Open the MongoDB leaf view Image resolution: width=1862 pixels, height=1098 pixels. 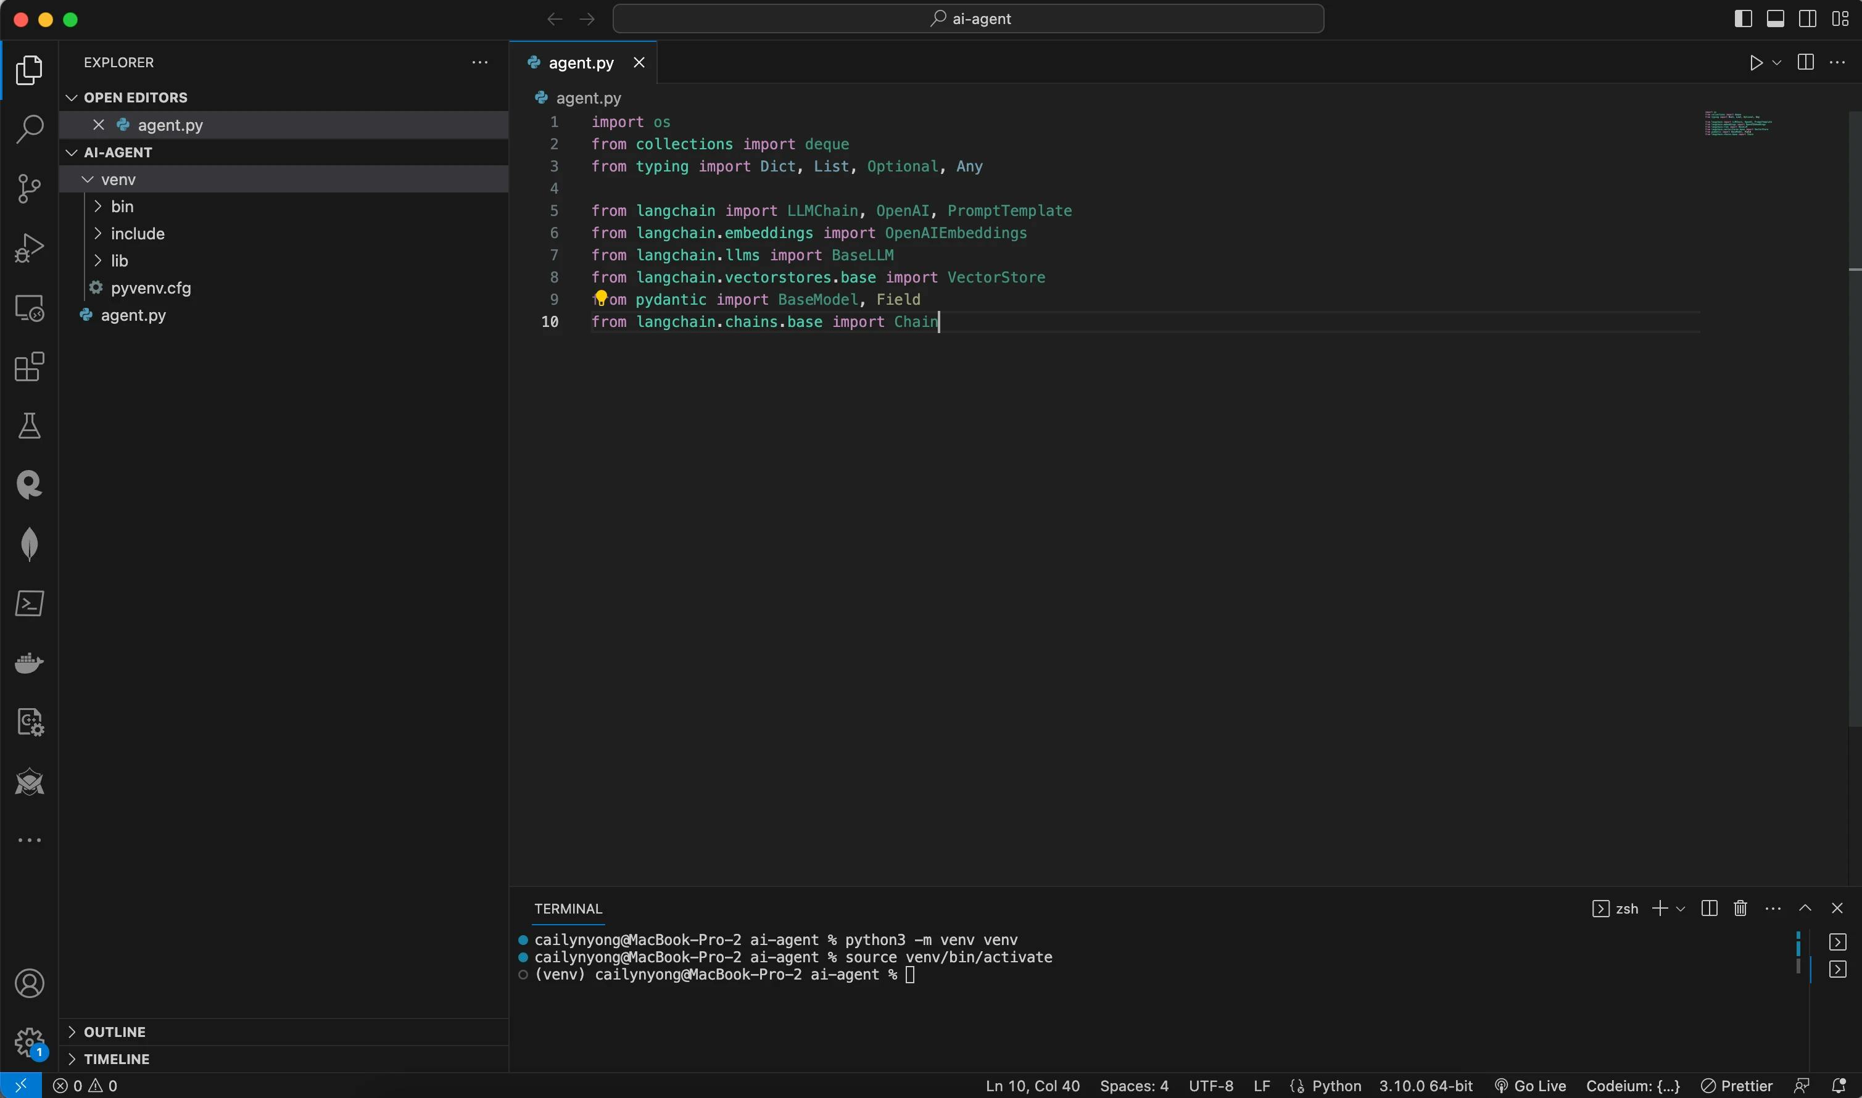[x=29, y=544]
